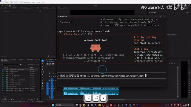Select the Slip tool
191x107 pixels.
point(42,72)
